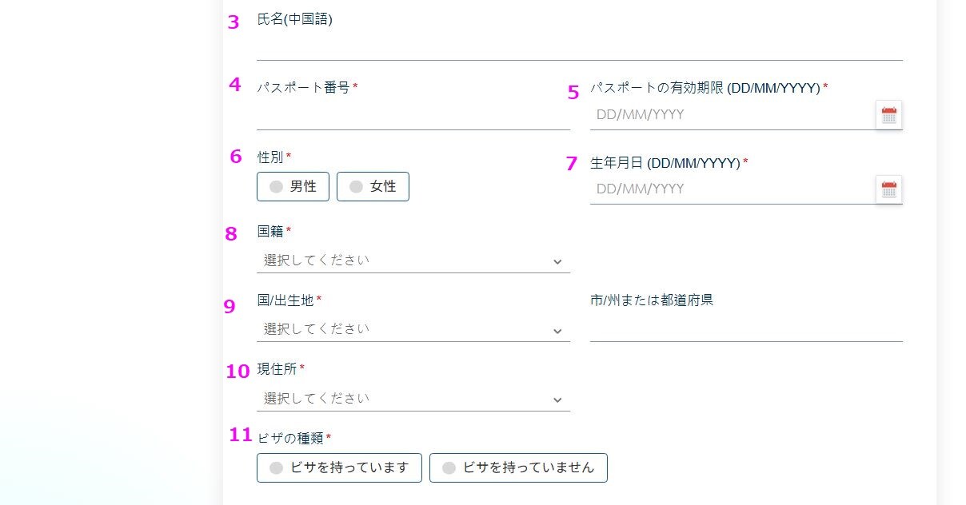The width and height of the screenshot is (966, 505).
Task: Click the ビザの種類 field label
Action: click(290, 438)
